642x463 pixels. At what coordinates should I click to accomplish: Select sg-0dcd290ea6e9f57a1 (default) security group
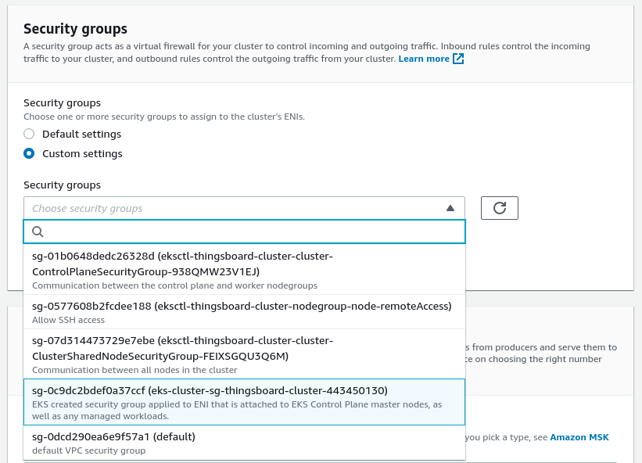113,436
